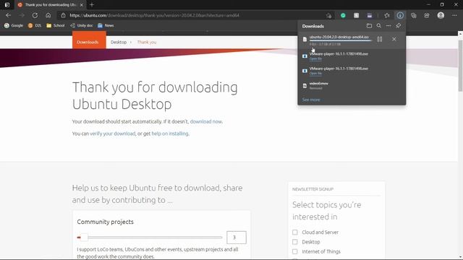Open file for second VMware-player download
Screen dimensions: 463x260
[x=315, y=74]
